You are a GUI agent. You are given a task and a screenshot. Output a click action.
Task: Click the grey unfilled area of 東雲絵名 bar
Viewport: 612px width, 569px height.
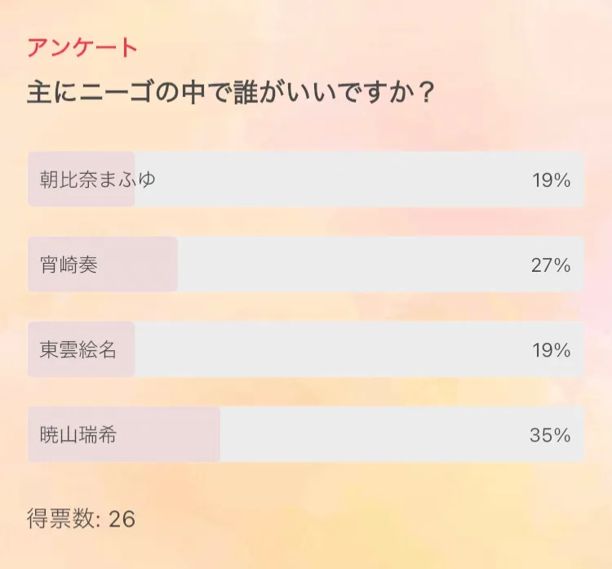click(x=326, y=350)
